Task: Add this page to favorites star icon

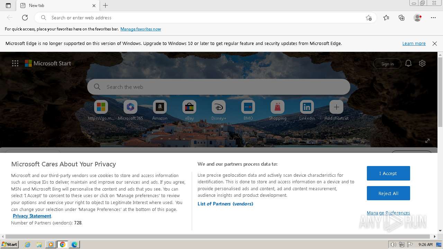Action: coord(369,18)
